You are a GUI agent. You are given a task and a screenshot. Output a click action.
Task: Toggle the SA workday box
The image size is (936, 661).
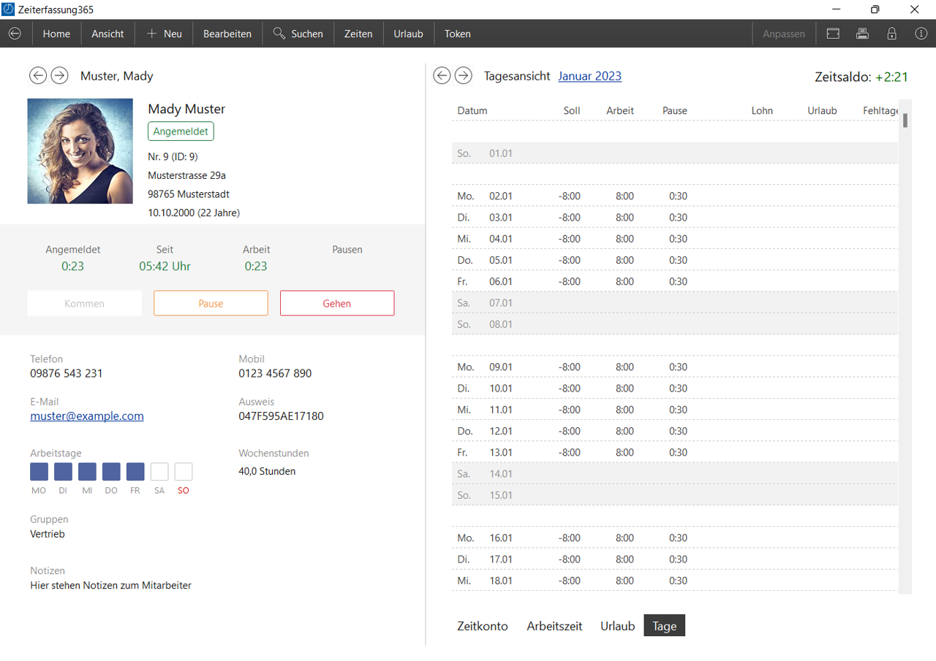tap(159, 472)
